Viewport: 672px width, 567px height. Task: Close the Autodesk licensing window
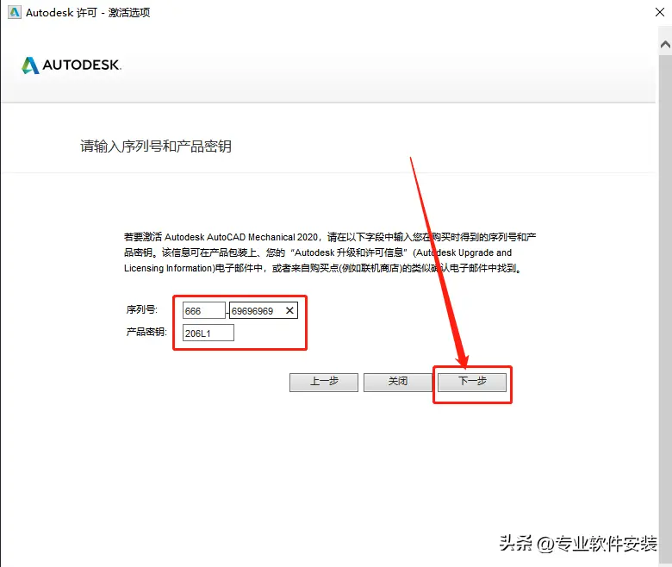660,12
